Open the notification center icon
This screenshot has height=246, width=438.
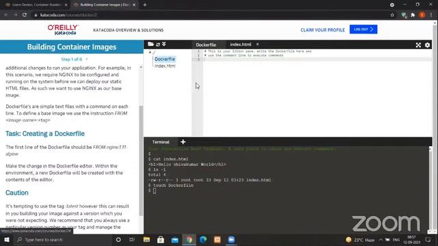(x=428, y=240)
